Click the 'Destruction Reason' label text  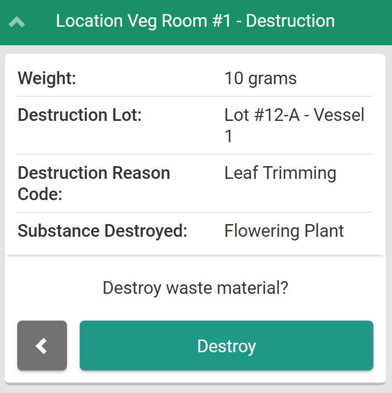pyautogui.click(x=94, y=173)
